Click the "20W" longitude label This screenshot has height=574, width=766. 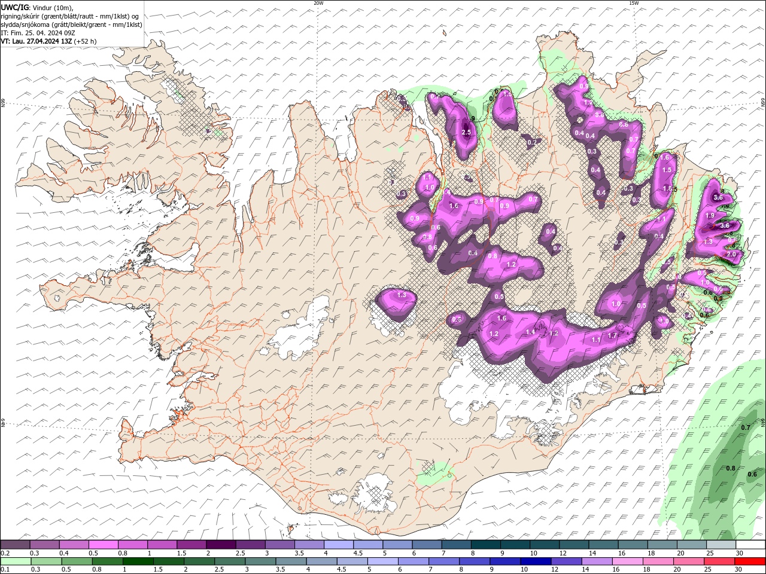318,3
